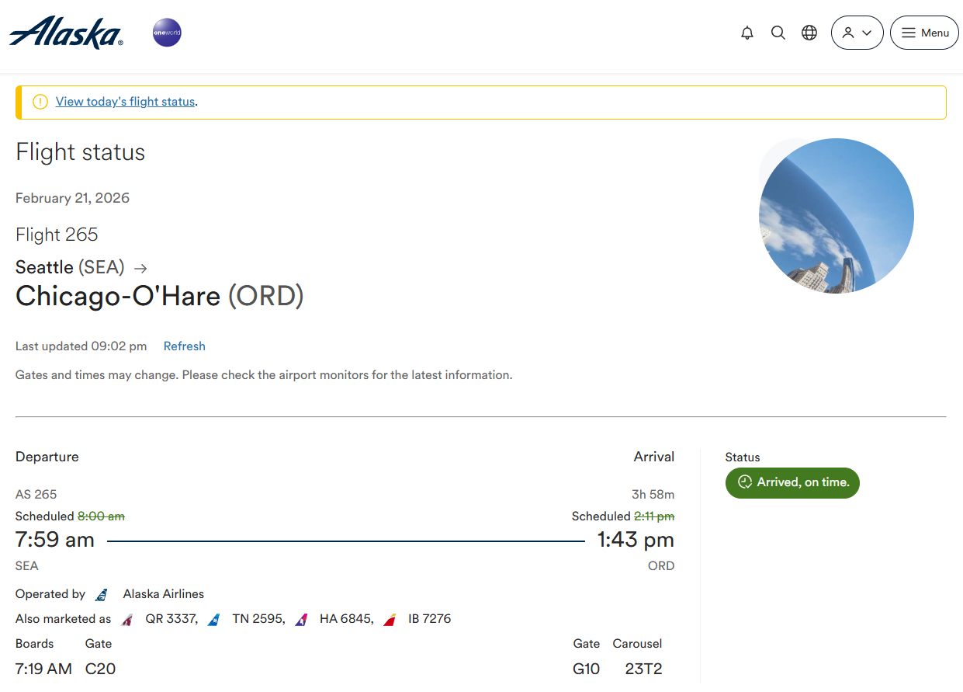
Task: Open the hamburger Menu button
Action: (x=924, y=33)
